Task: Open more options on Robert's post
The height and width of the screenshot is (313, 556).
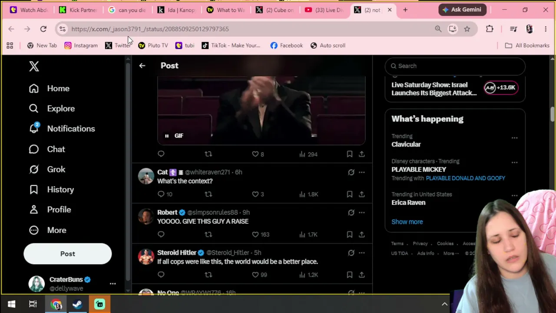Action: pos(361,213)
